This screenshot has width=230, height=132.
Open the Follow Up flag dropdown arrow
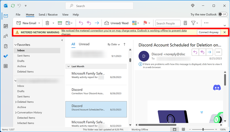[149, 23]
